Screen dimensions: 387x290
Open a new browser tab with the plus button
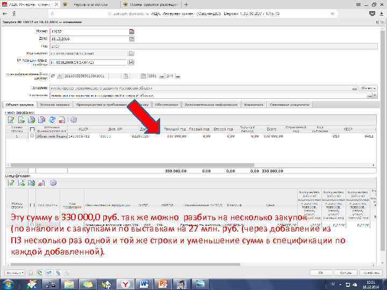coord(186,4)
